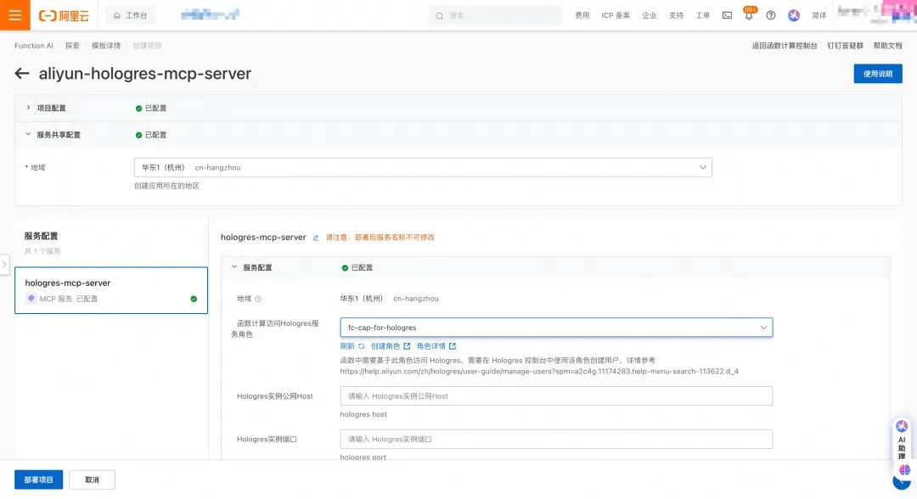Click the back arrow beside project title
The height and width of the screenshot is (499, 917).
click(21, 74)
